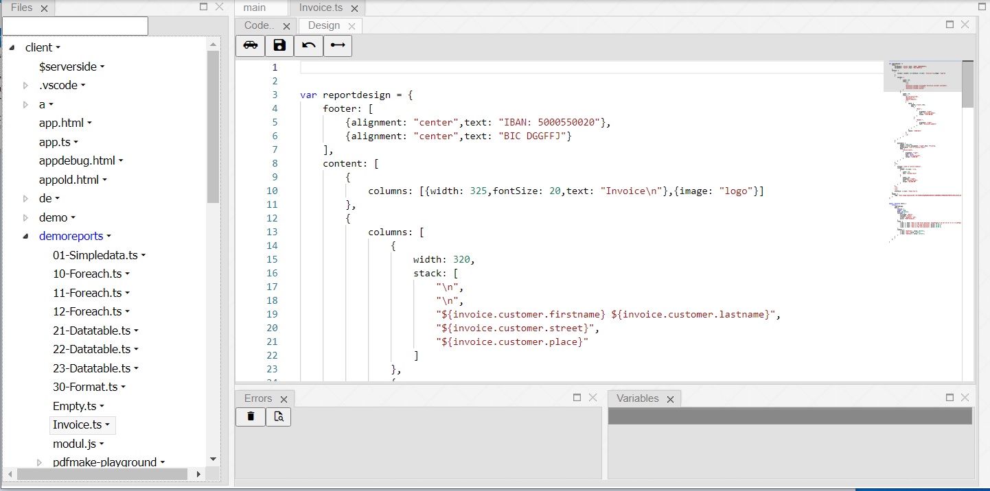Click the right-arrow icon on the editor toolbar

point(337,45)
